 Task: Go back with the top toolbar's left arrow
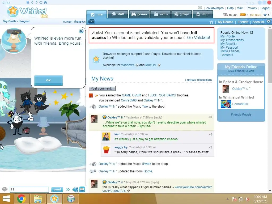[32, 2]
